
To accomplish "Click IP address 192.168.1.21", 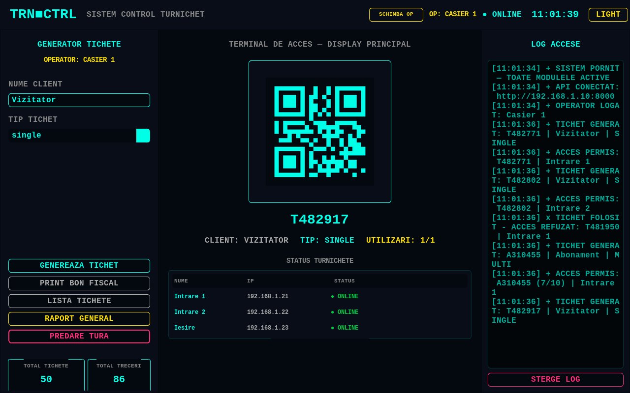I will click(268, 297).
